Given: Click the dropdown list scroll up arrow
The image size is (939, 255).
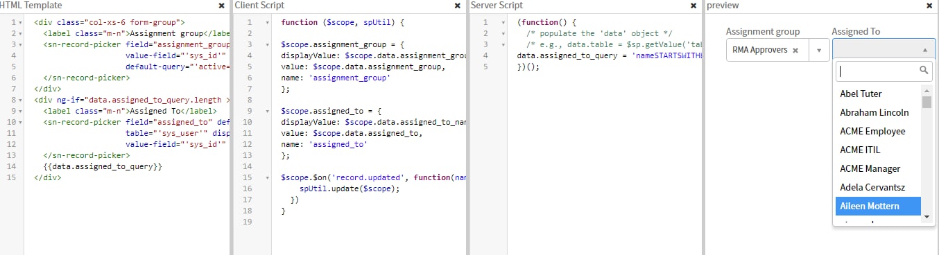Looking at the screenshot, I should tap(927, 90).
